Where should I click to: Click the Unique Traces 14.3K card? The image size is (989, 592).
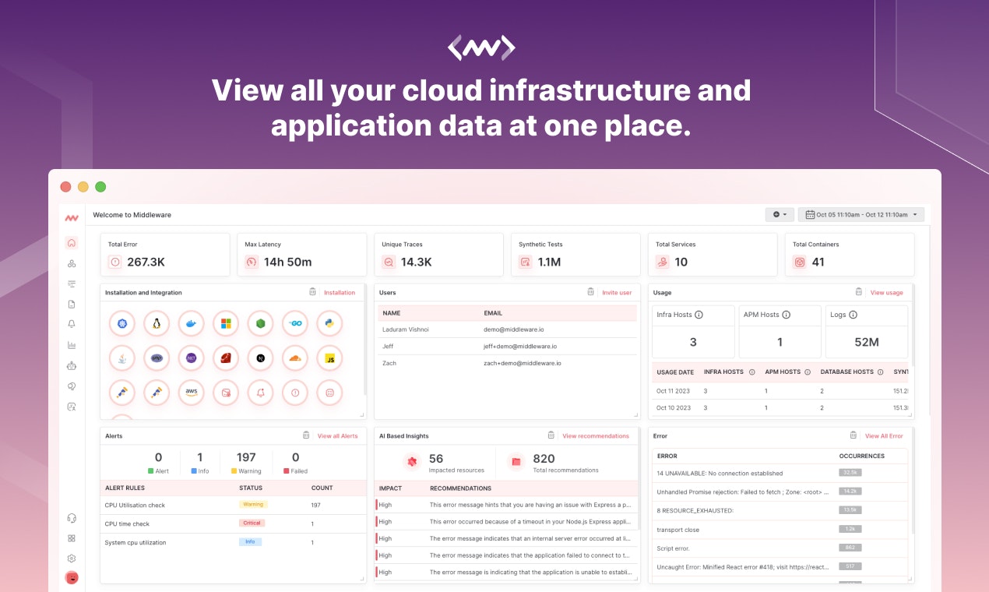(x=439, y=254)
